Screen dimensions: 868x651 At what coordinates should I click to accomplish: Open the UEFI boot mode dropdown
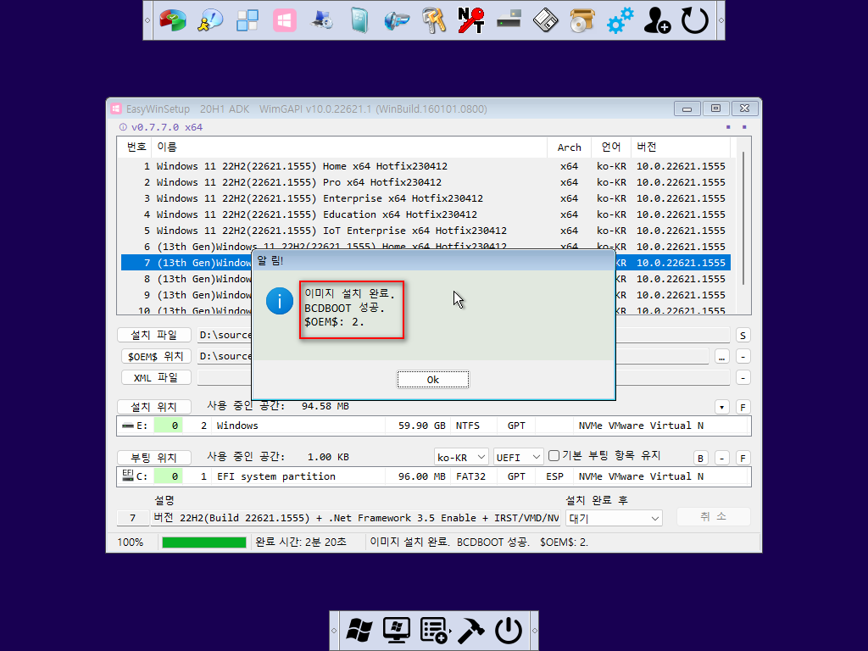pos(518,457)
